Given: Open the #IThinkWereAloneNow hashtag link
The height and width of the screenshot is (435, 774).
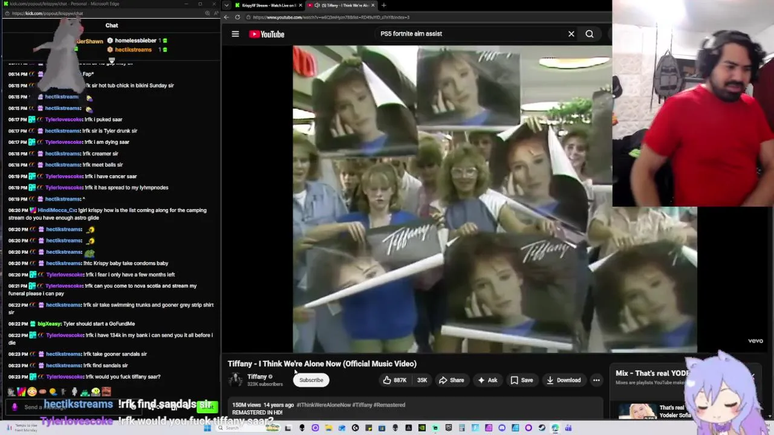Looking at the screenshot, I should (324, 405).
